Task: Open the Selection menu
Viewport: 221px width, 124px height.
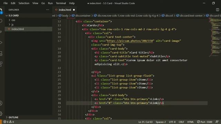Action: click(x=24, y=3)
